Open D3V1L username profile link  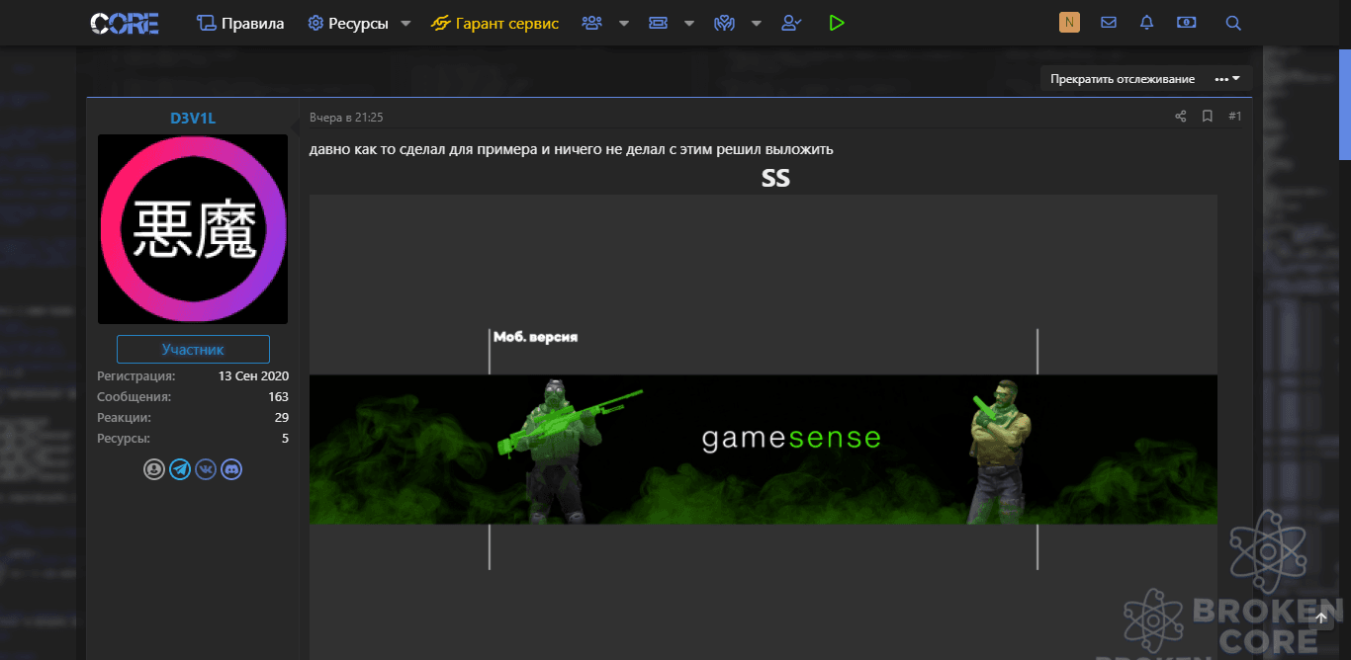[x=193, y=119]
